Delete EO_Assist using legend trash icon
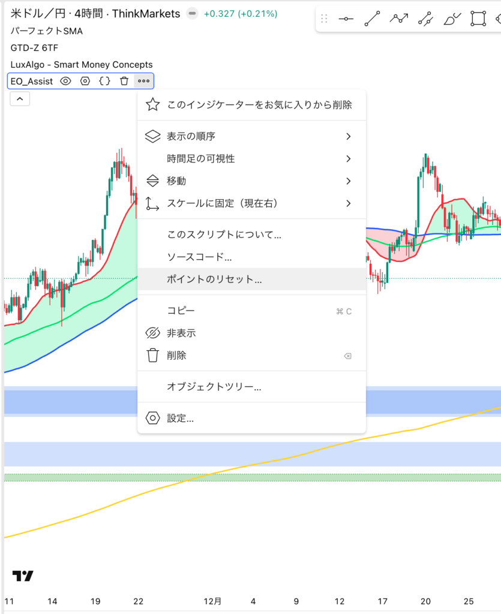The image size is (501, 614). tap(124, 81)
